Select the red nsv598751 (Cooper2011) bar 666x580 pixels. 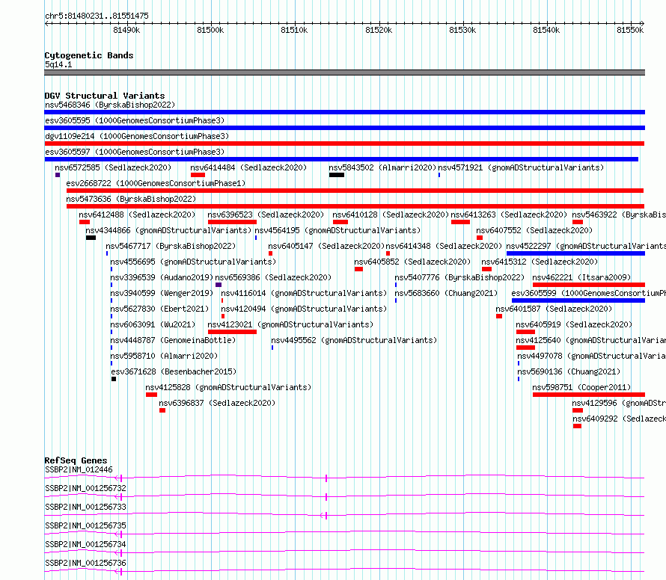589,395
